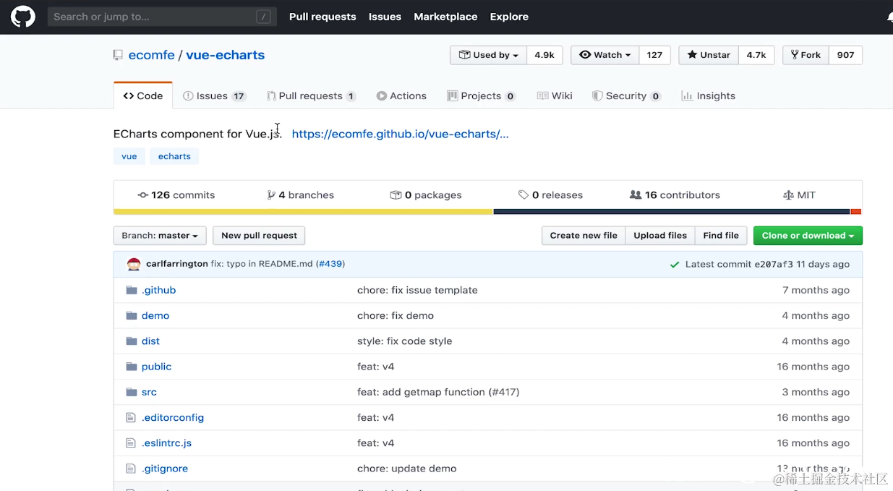The image size is (893, 491).
Task: Open Explore in the top navigation
Action: click(x=509, y=17)
